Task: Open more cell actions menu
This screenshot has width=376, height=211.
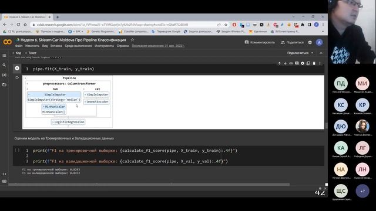Action: [320, 63]
